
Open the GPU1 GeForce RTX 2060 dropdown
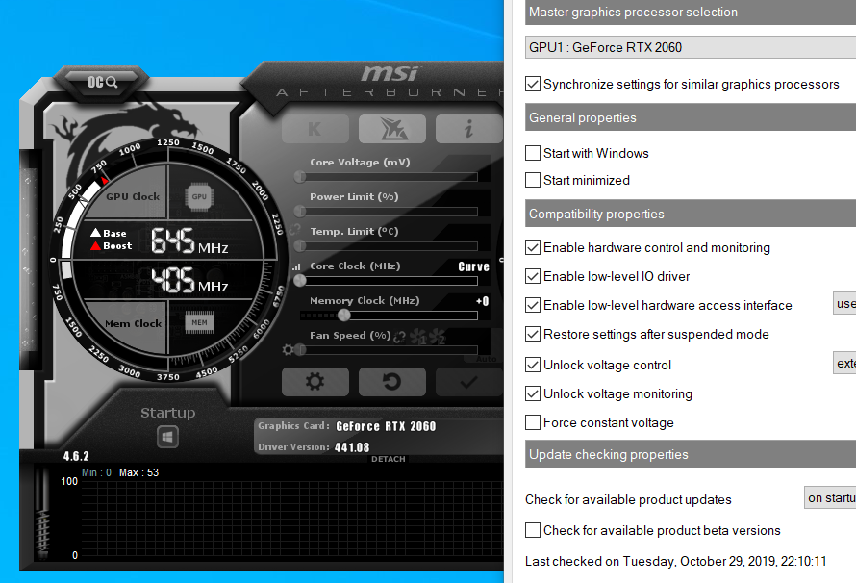click(690, 47)
